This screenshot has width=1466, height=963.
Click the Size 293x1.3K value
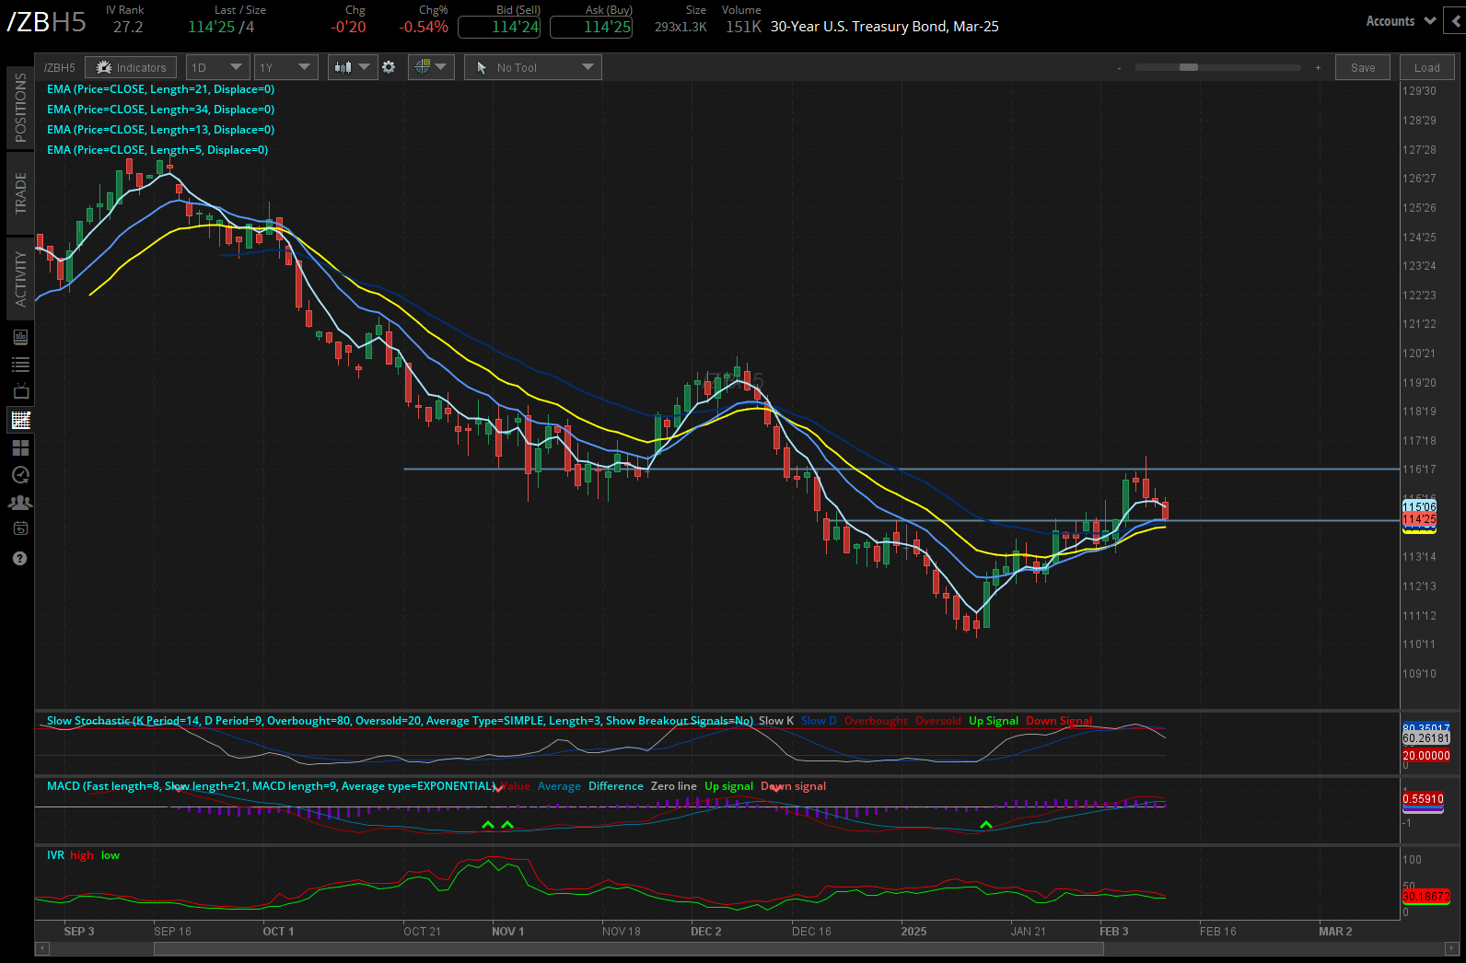(681, 27)
